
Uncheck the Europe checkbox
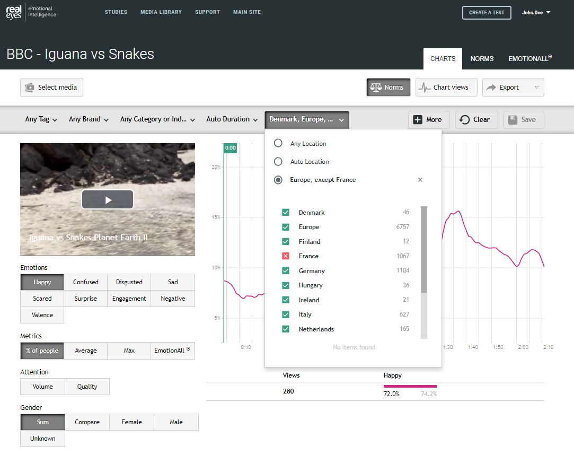click(286, 227)
